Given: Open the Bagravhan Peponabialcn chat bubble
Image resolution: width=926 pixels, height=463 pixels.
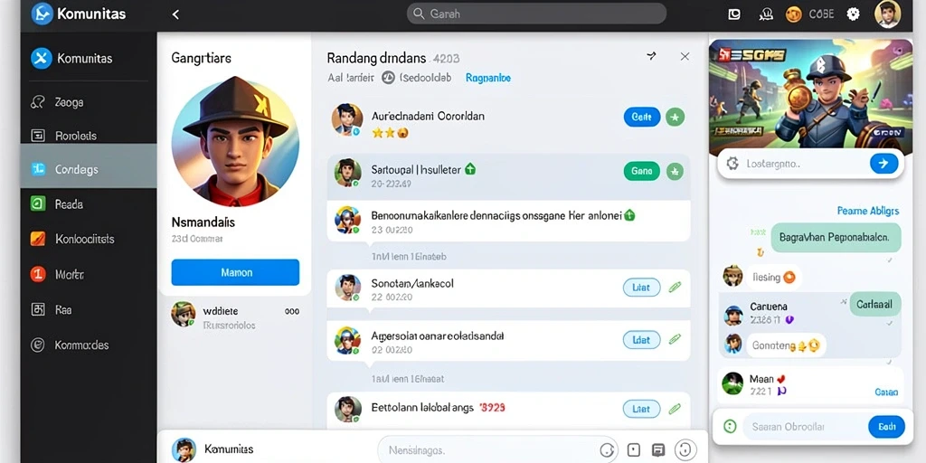Looking at the screenshot, I should [836, 238].
